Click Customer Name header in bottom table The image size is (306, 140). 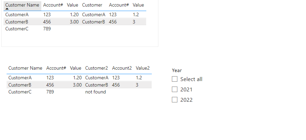tap(25, 68)
